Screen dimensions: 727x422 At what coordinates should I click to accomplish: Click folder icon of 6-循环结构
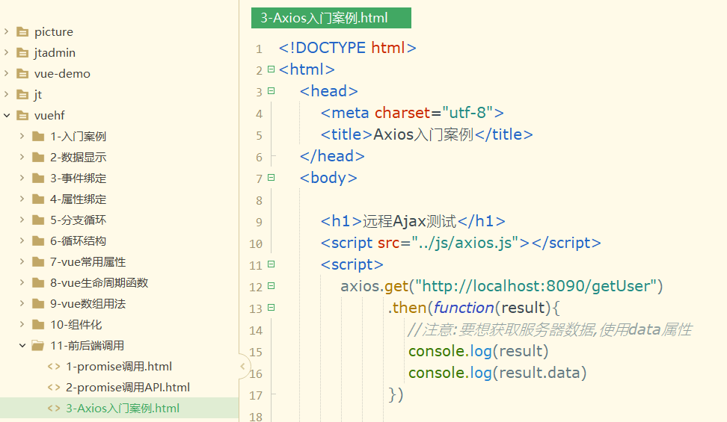click(38, 241)
